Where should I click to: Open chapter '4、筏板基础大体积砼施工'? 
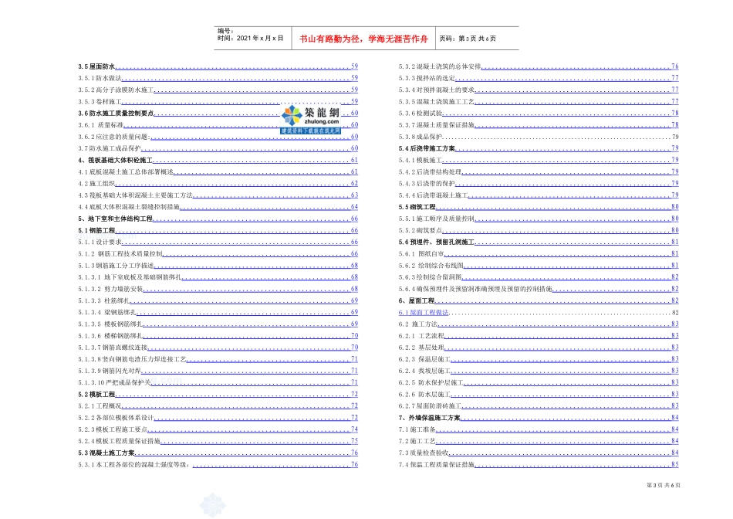click(x=218, y=160)
